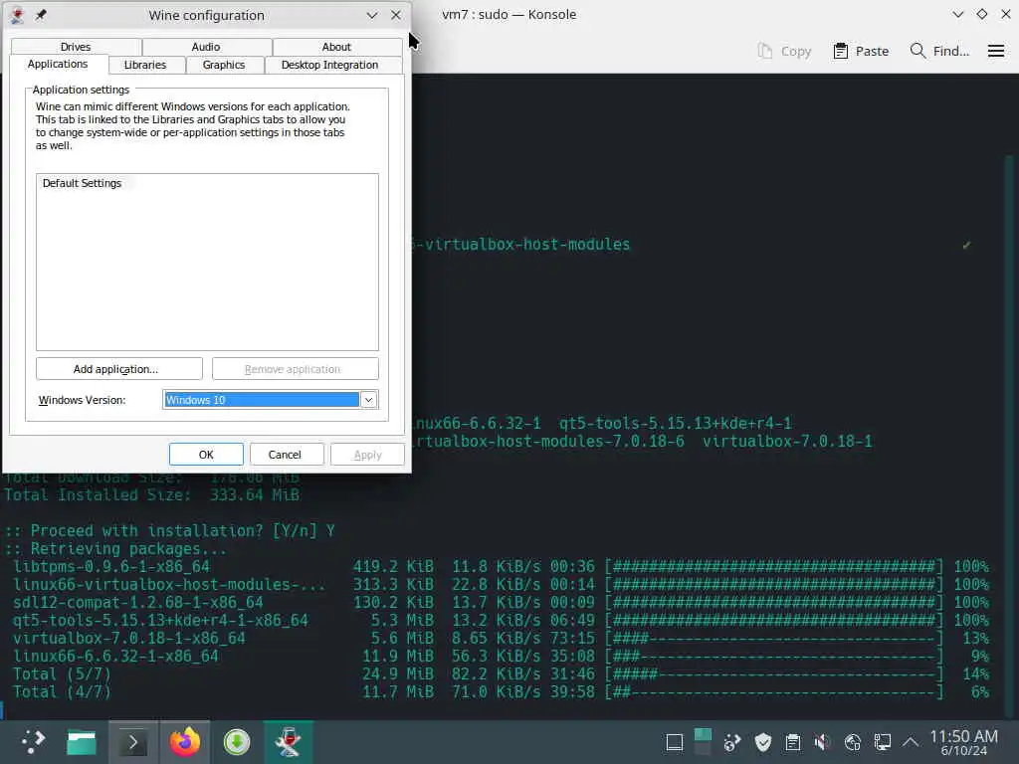
Task: Launch Firefox from the taskbar
Action: (x=185, y=742)
